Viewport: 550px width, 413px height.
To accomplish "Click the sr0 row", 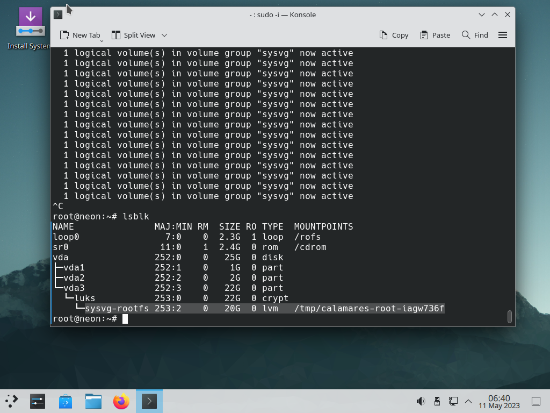I will (190, 247).
